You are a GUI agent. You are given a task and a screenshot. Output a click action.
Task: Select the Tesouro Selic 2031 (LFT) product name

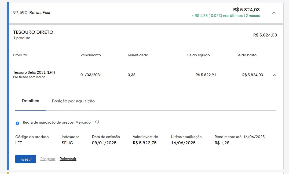tap(34, 72)
